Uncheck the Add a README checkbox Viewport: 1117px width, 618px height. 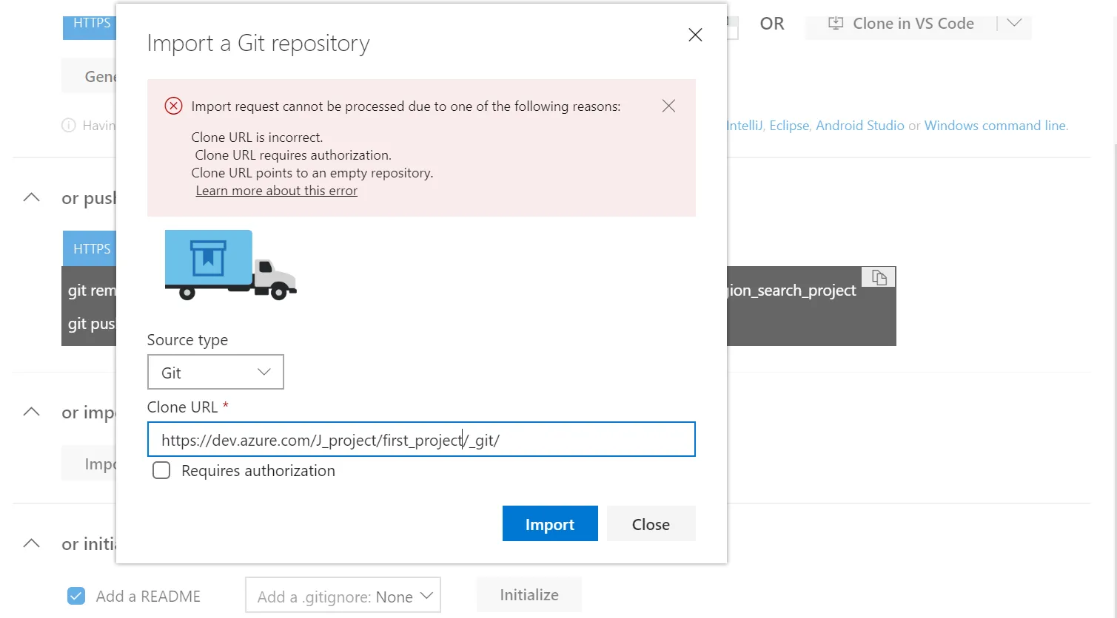tap(76, 596)
